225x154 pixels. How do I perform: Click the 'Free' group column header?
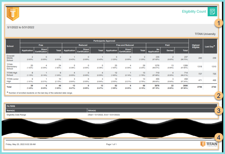coord(41,45)
